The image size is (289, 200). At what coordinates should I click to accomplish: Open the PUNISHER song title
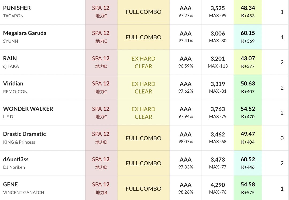17,8
